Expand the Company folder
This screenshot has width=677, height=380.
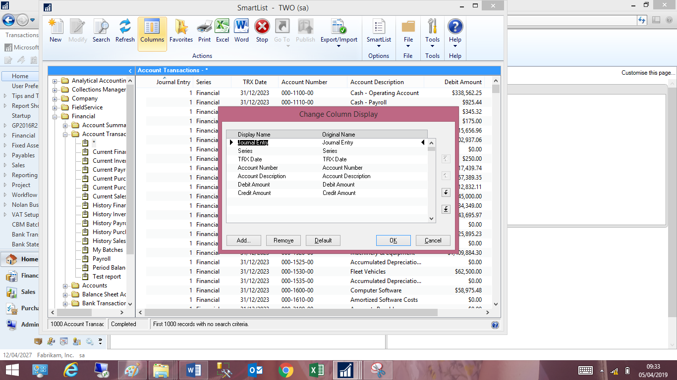(x=55, y=98)
